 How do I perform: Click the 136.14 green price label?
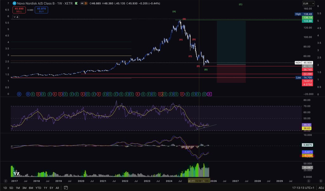[x=308, y=18]
